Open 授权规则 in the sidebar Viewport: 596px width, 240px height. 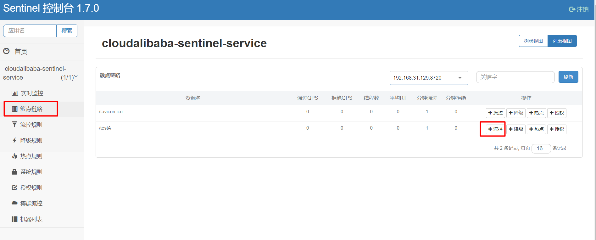tap(31, 187)
